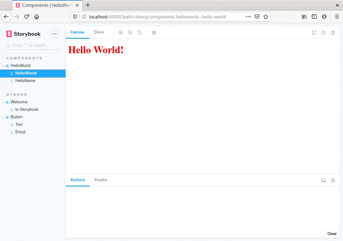
Task: Reset the canvas zoom level
Action: 139,33
